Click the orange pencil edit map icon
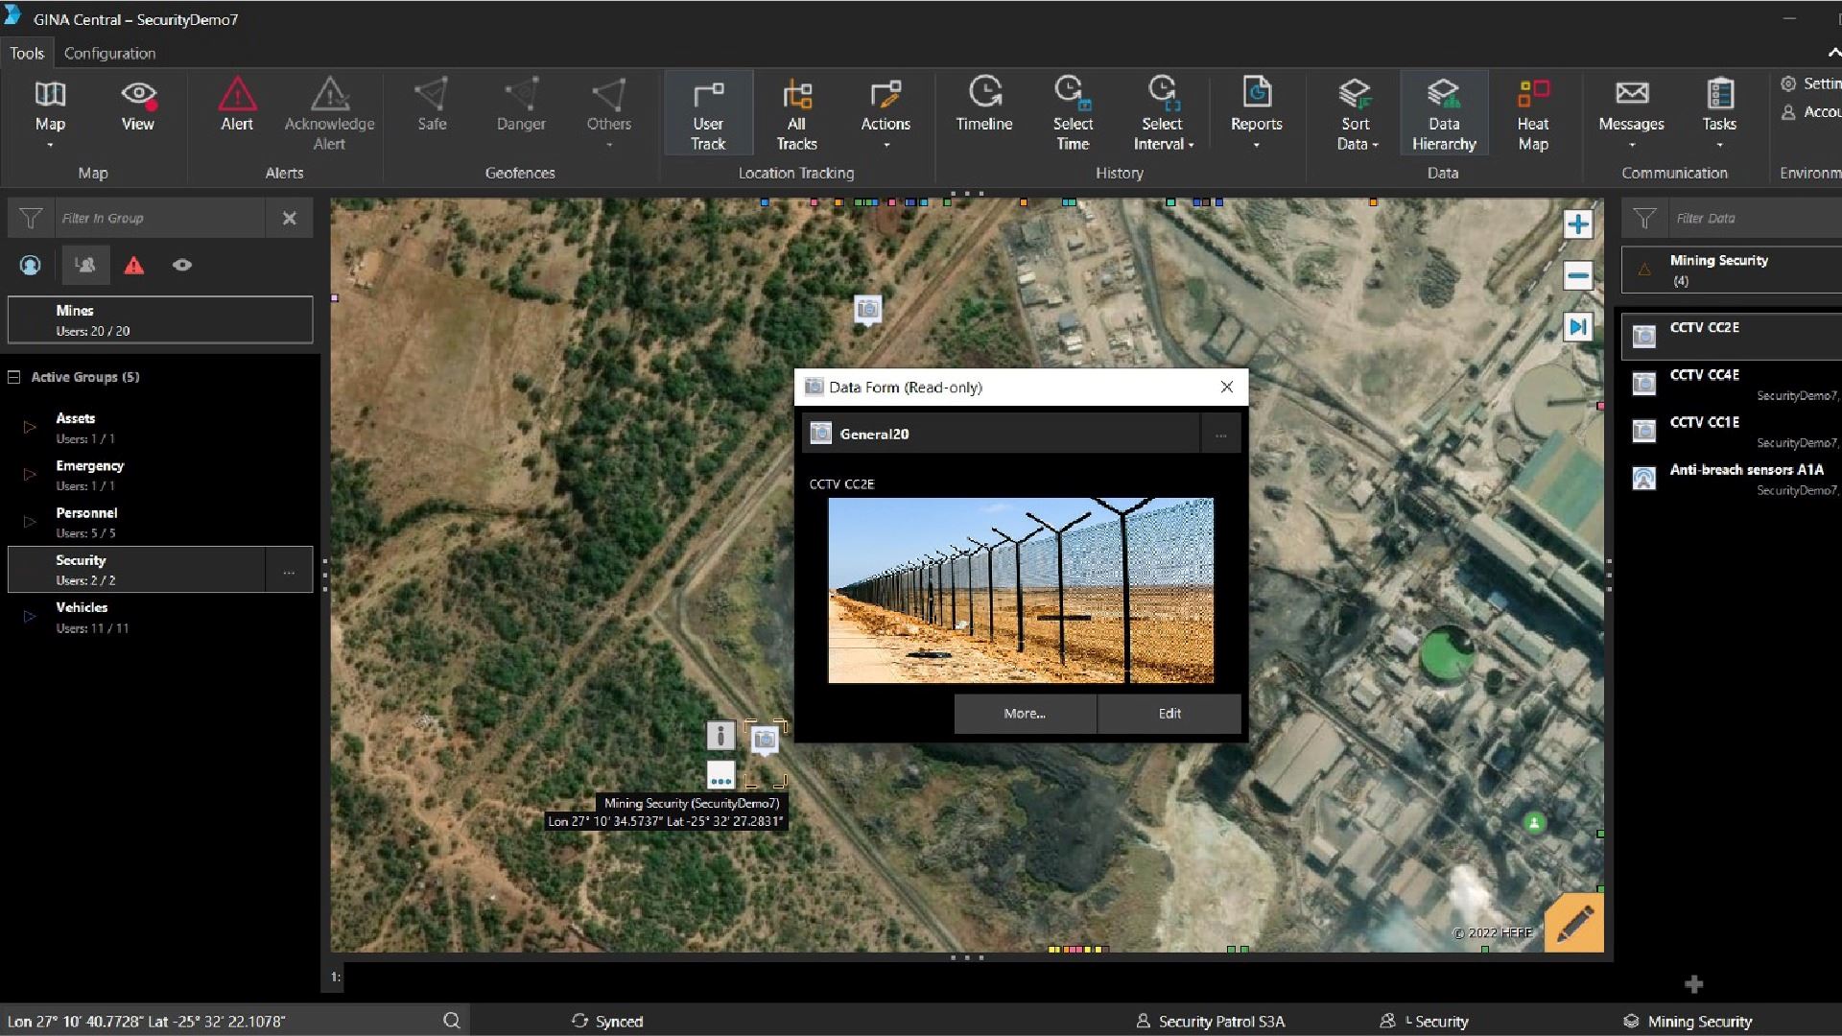The width and height of the screenshot is (1842, 1036). tap(1573, 923)
